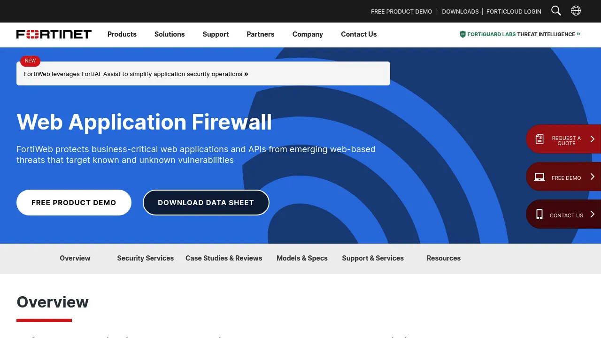Click the white Free Product Demo button

click(x=74, y=203)
